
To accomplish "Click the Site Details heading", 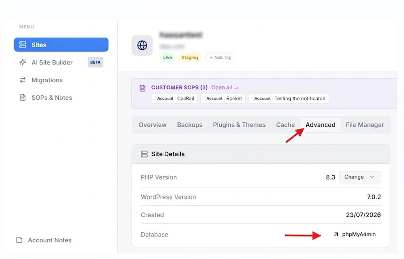I will pos(168,154).
